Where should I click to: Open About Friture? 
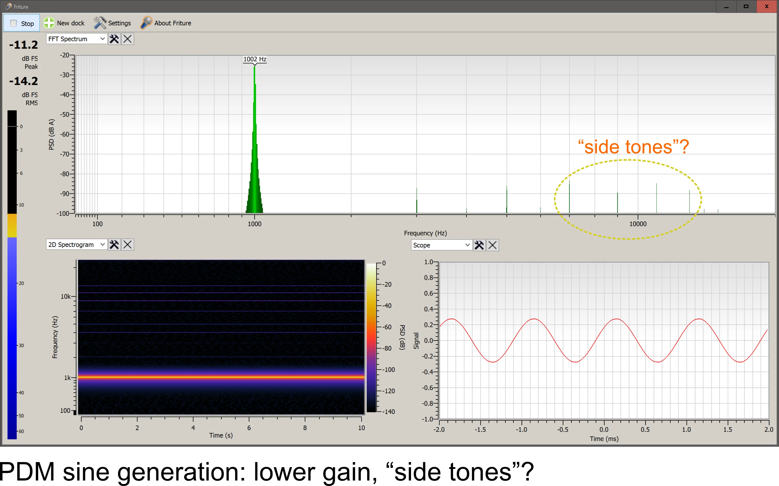(166, 23)
